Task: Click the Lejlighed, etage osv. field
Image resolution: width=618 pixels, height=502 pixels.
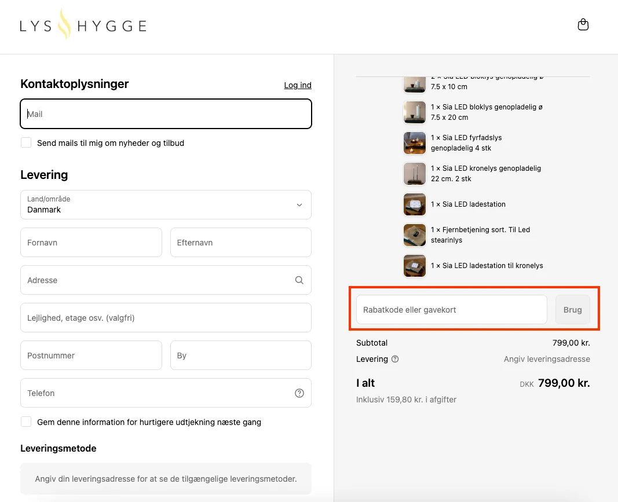Action: 166,317
